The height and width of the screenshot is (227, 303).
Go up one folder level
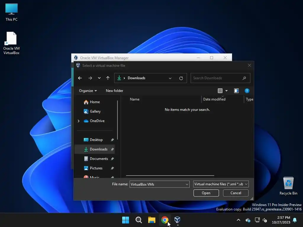(108, 78)
